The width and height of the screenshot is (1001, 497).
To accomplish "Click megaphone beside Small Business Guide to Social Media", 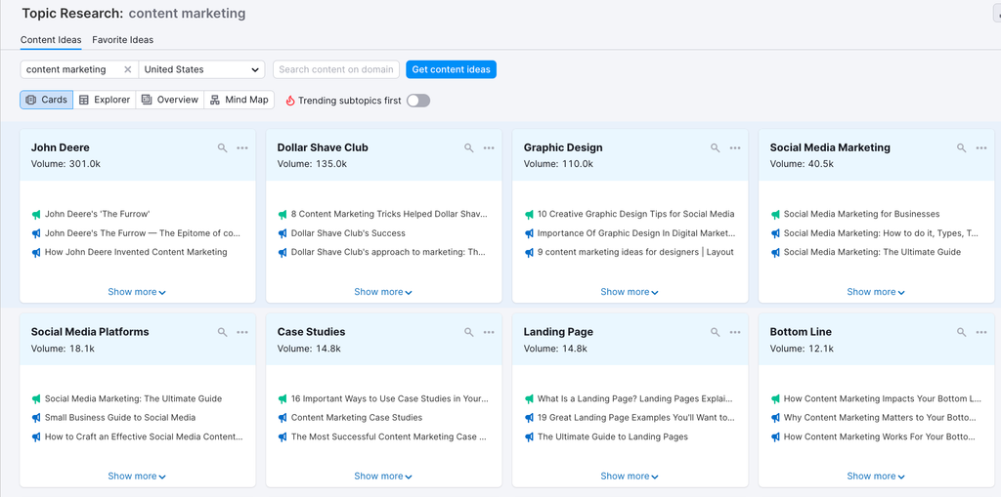I will 36,418.
